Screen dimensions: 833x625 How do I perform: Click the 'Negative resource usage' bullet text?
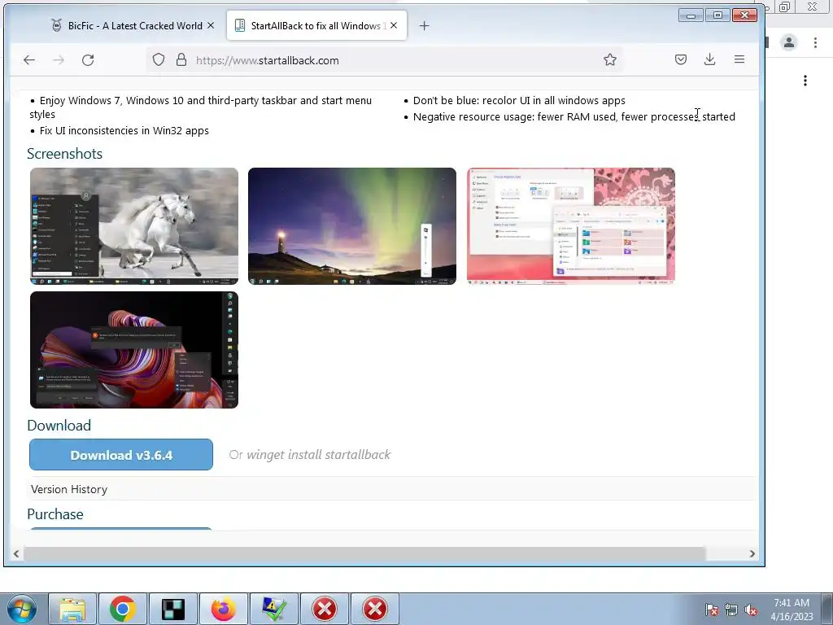pos(574,117)
